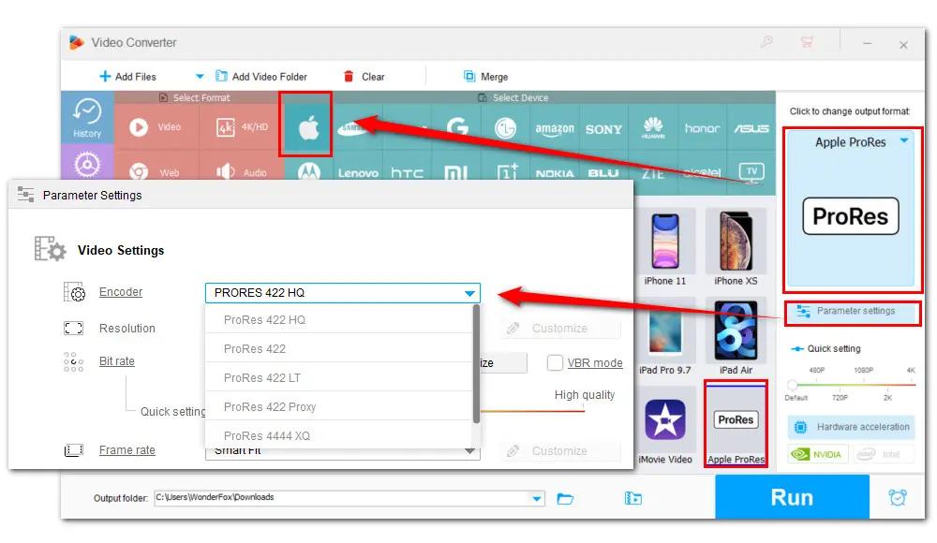937x543 pixels.
Task: Choose the 4K/HD format category
Action: point(242,127)
